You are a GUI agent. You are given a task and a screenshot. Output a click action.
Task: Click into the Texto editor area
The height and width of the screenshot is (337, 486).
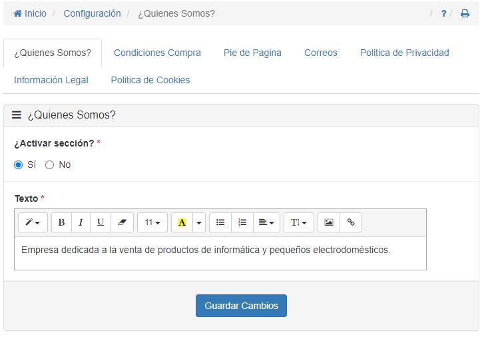(220, 253)
